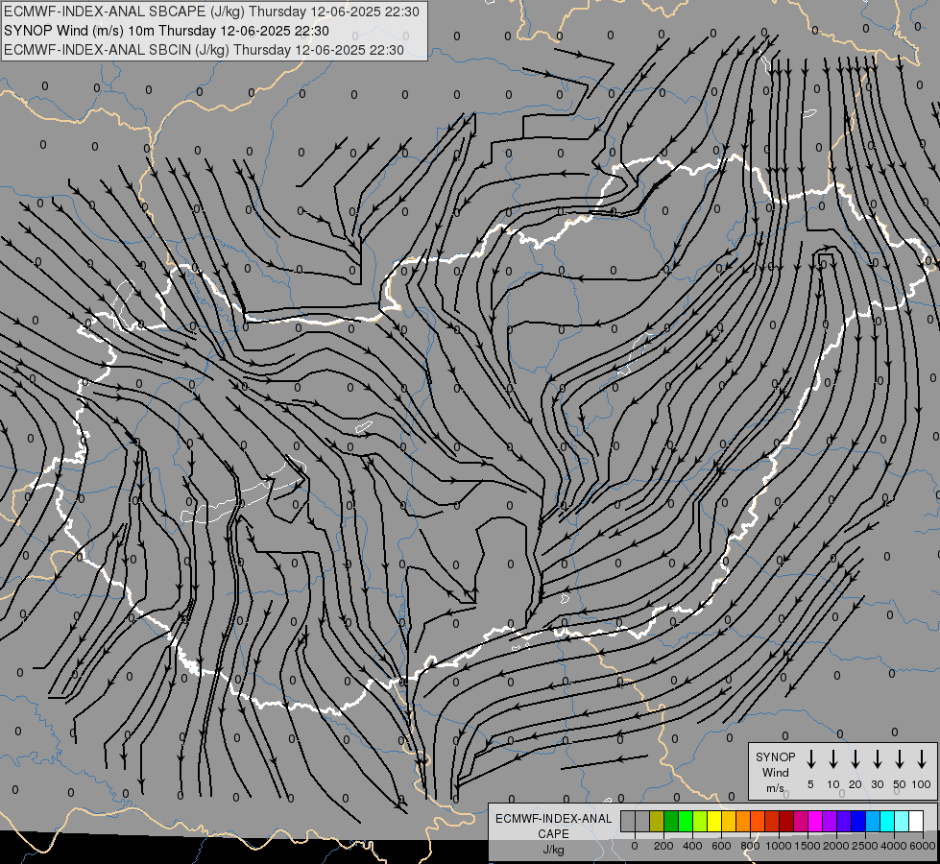Click the deep blue CAPE swatch
This screenshot has height=864, width=940.
pyautogui.click(x=858, y=821)
